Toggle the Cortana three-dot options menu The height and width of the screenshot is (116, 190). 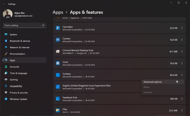point(182,75)
